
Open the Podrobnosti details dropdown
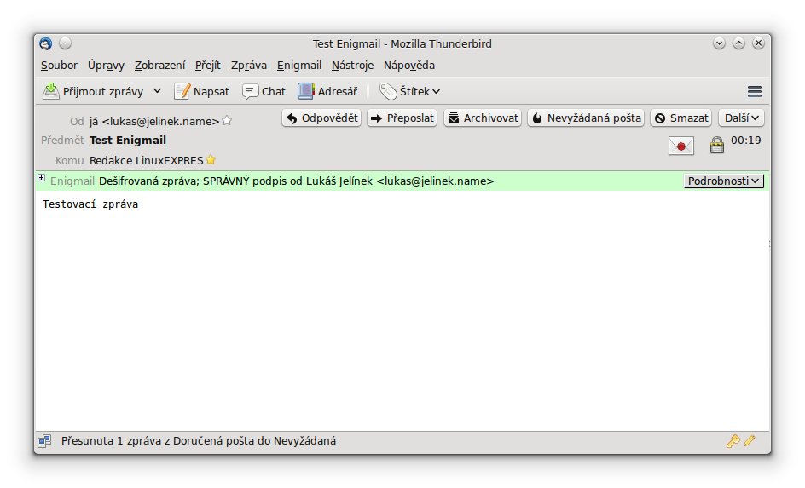coord(724,181)
